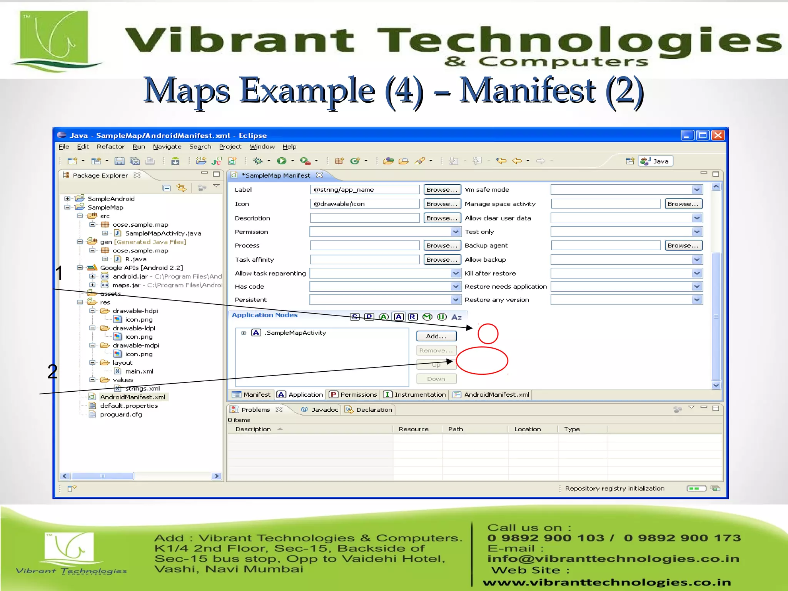Collapse the drawable-hdpi folder

click(92, 311)
